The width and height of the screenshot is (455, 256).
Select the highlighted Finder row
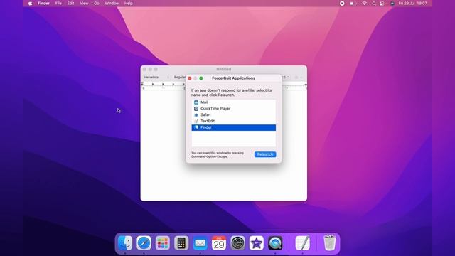coord(234,127)
